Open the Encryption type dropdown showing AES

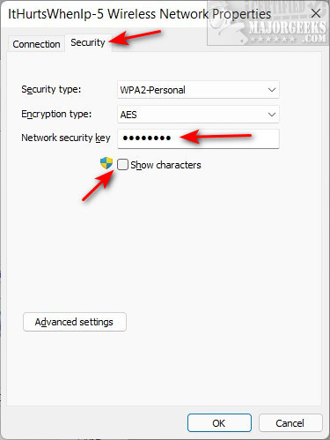198,115
